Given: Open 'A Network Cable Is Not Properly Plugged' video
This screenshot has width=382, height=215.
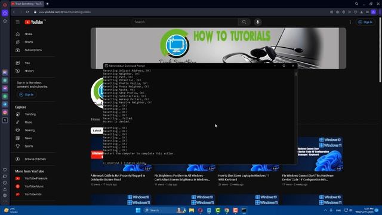Looking at the screenshot, I should coord(118,177).
